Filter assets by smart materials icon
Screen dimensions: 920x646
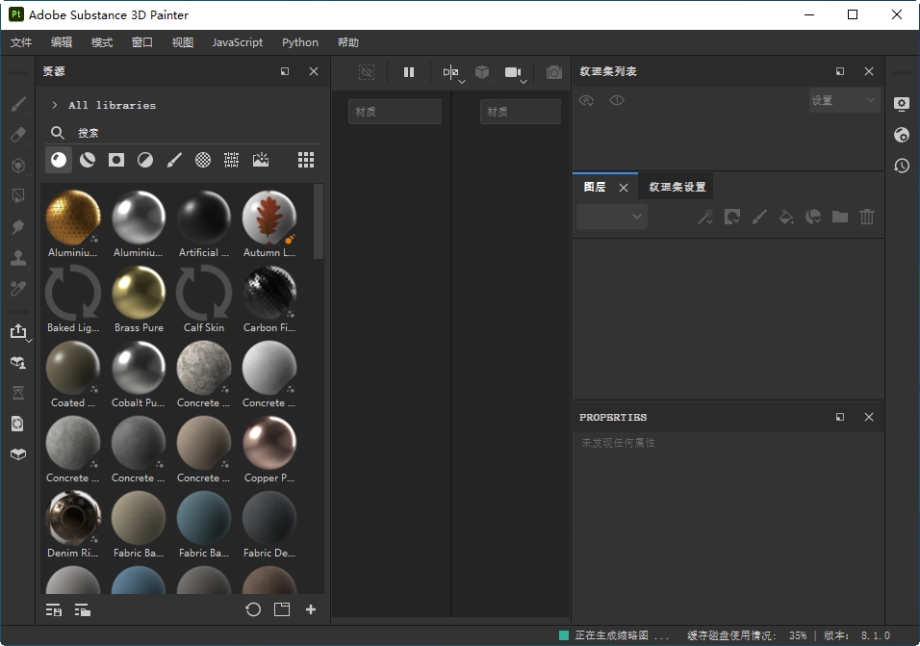(88, 160)
